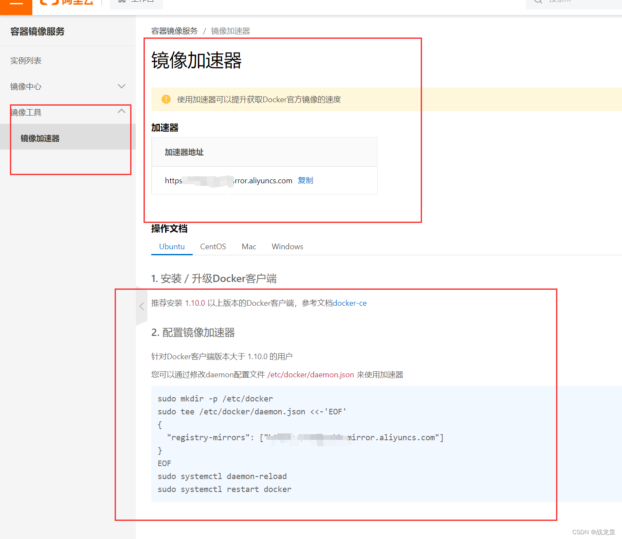Click the /etc/docker/daemon.json file path
Viewport: 622px width, 539px height.
tap(311, 375)
